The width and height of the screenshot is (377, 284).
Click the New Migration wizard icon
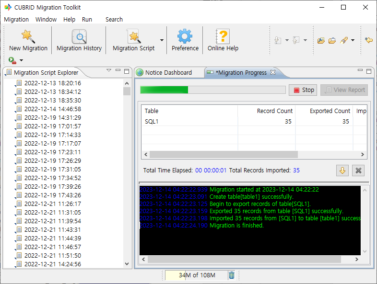pos(28,36)
